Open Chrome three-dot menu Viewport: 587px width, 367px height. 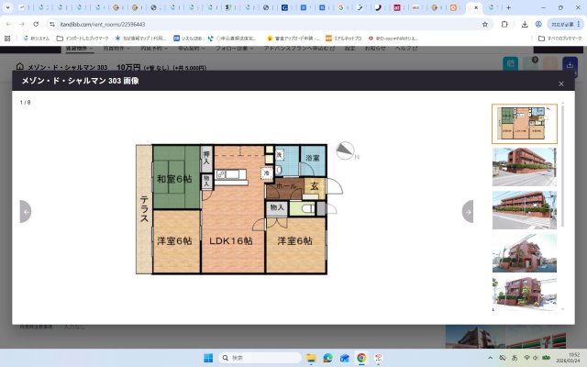[x=577, y=24]
